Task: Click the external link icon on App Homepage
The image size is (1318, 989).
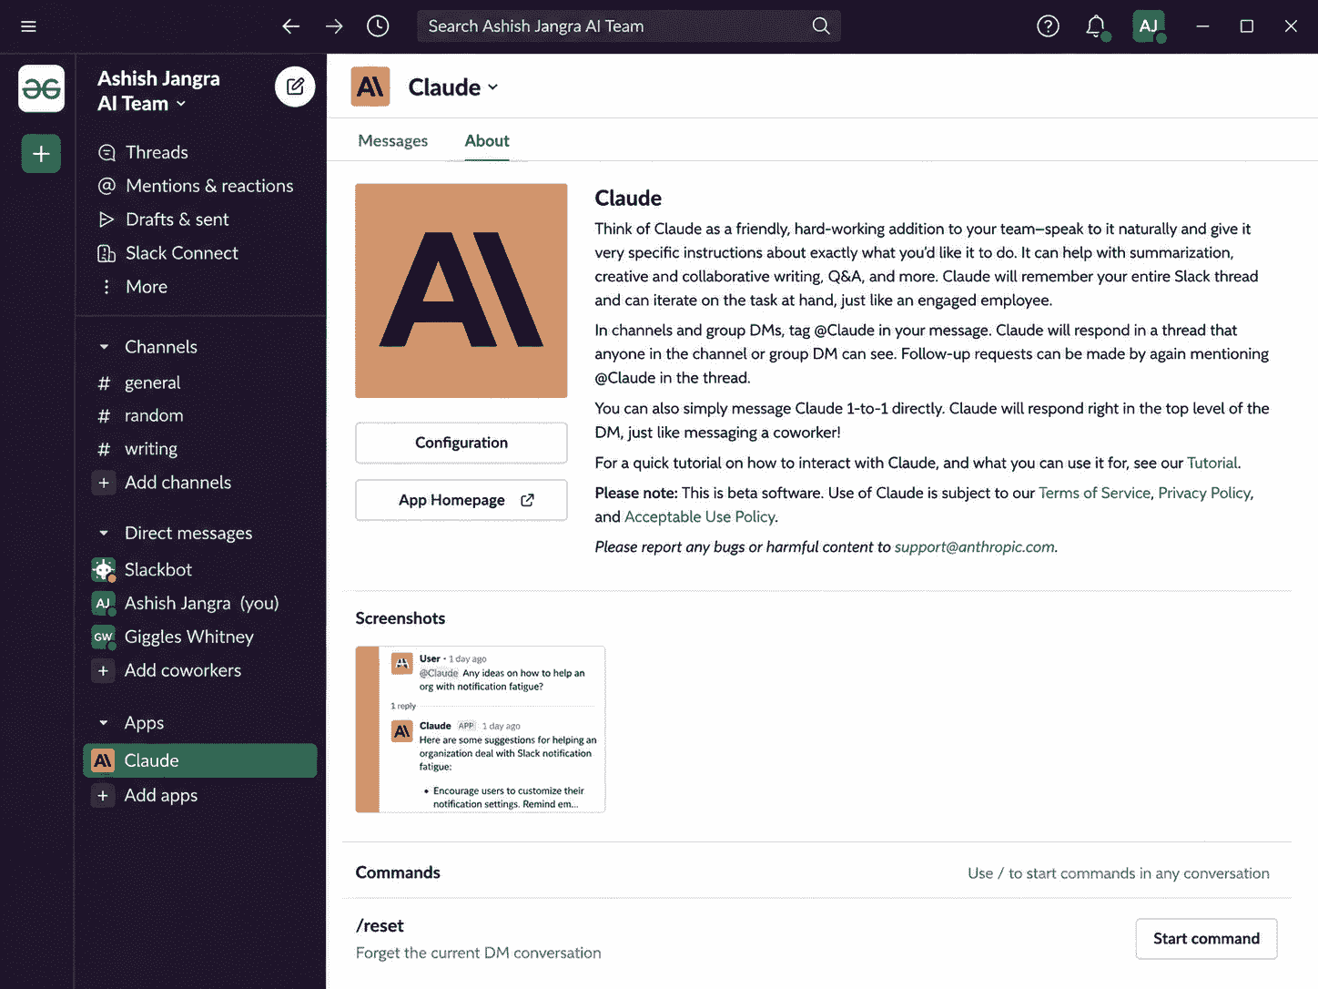Action: coord(527,500)
